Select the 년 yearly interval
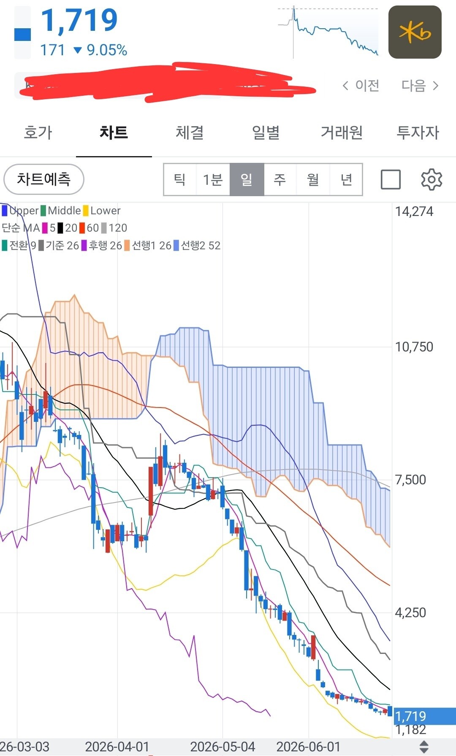This screenshot has height=756, width=456. (x=346, y=179)
